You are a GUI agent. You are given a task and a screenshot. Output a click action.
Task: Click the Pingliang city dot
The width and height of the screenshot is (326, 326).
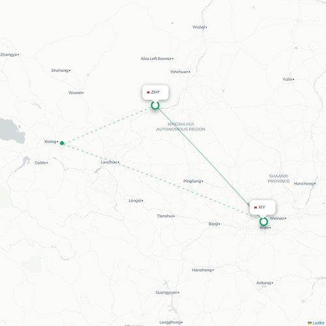pos(202,181)
